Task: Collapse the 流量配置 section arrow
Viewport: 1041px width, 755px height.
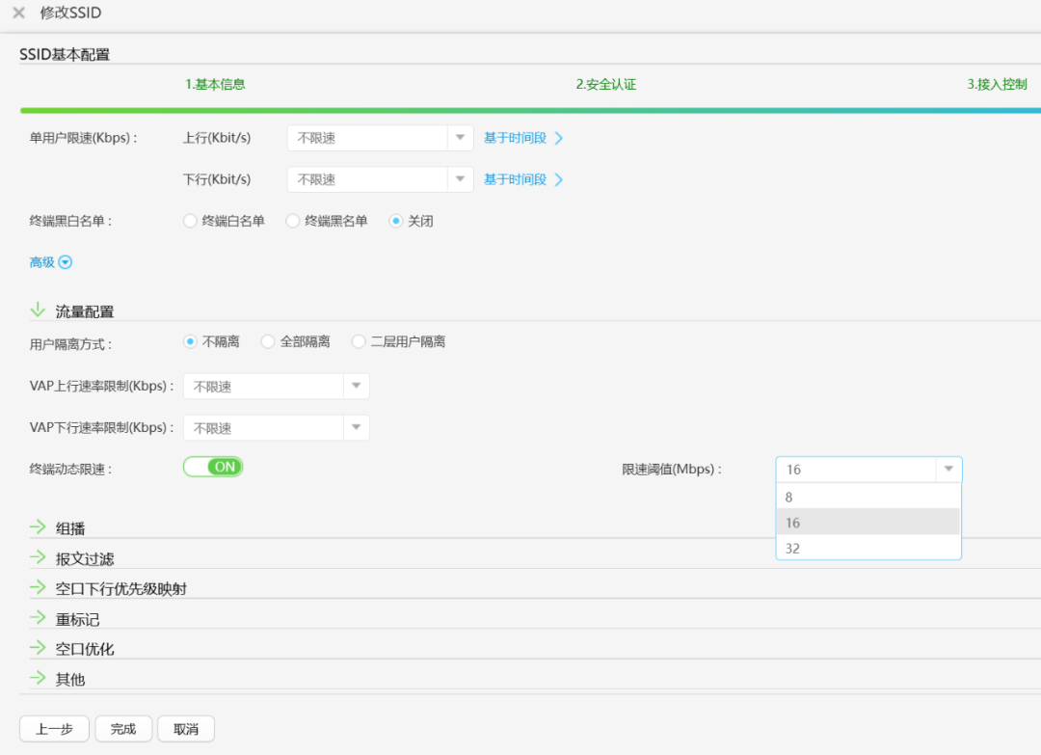Action: pos(38,310)
